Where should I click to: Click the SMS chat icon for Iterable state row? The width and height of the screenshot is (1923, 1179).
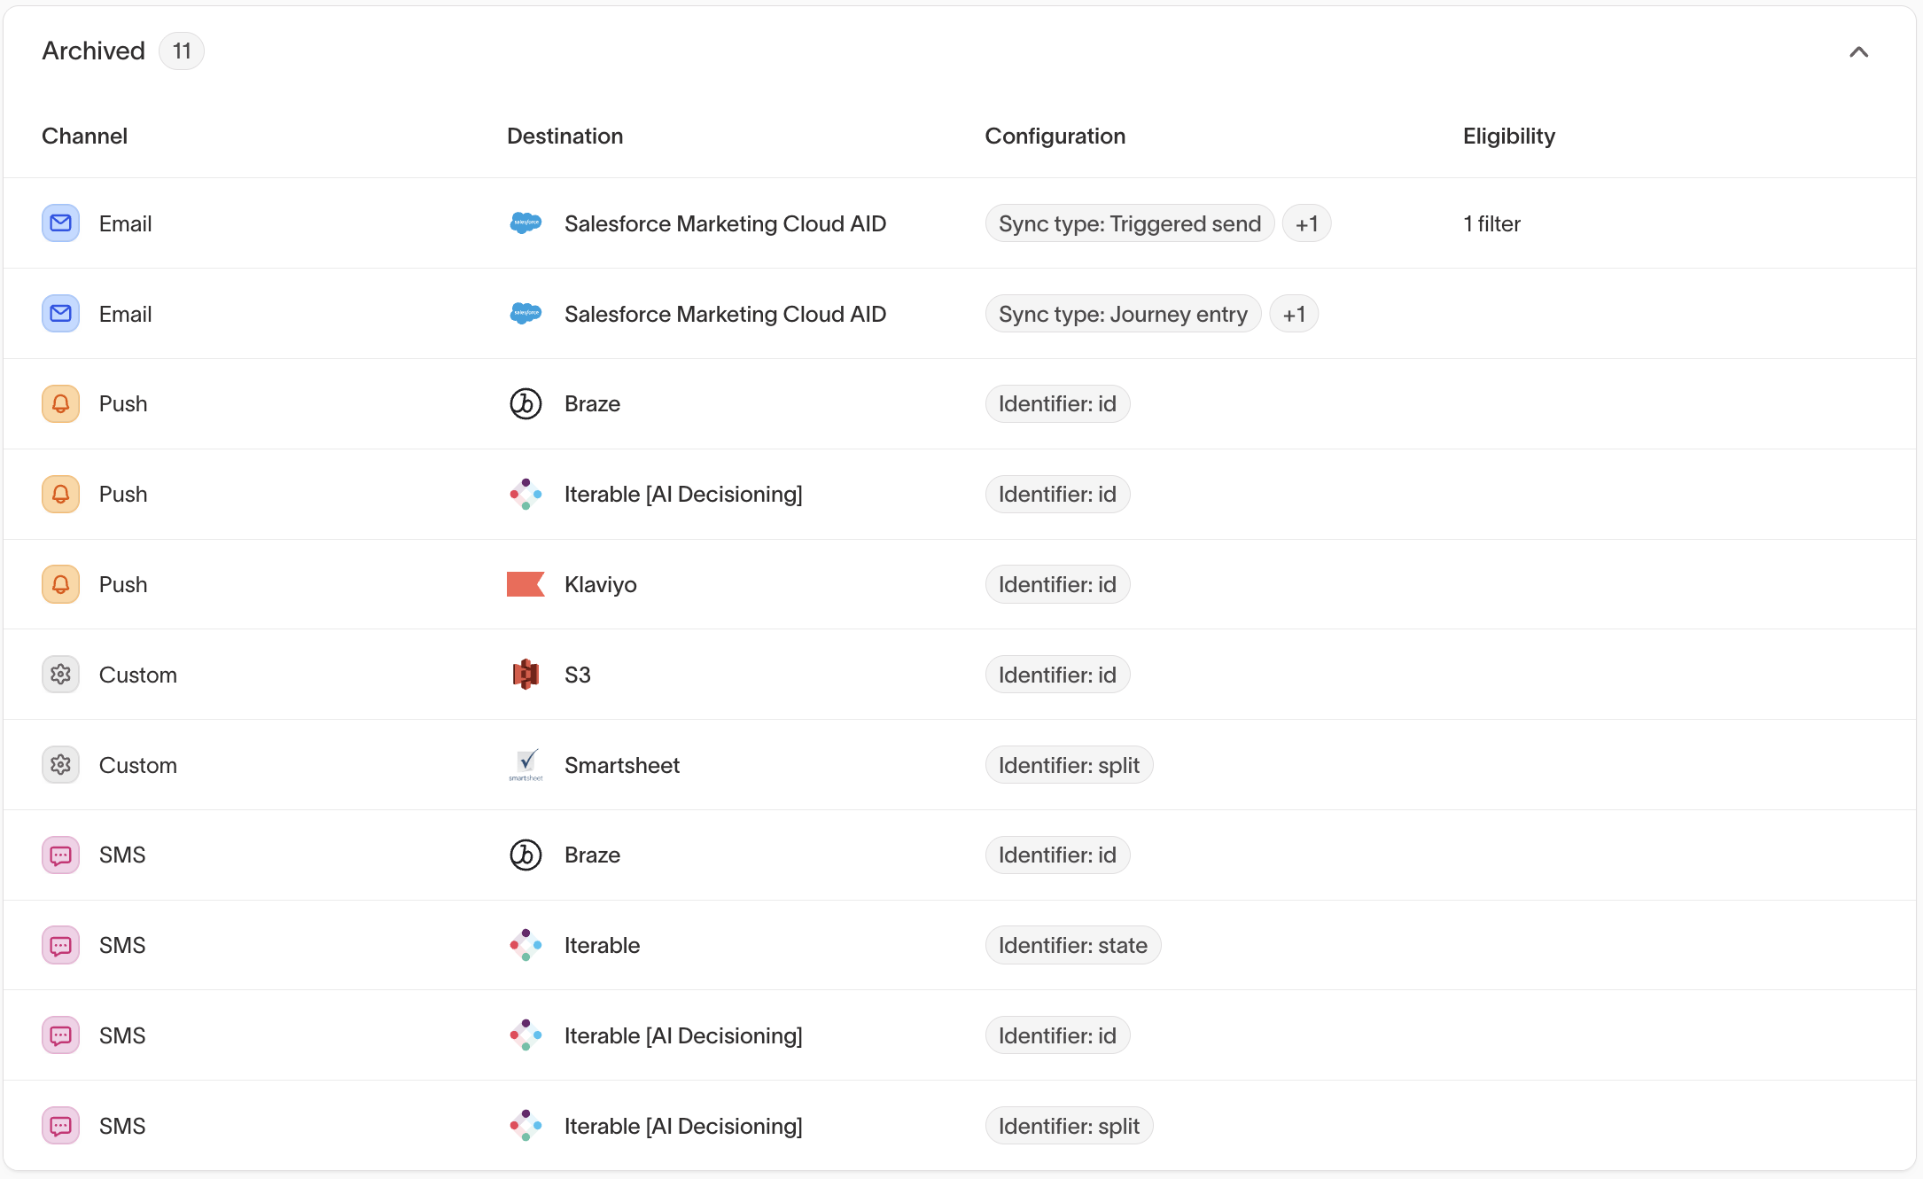click(60, 945)
